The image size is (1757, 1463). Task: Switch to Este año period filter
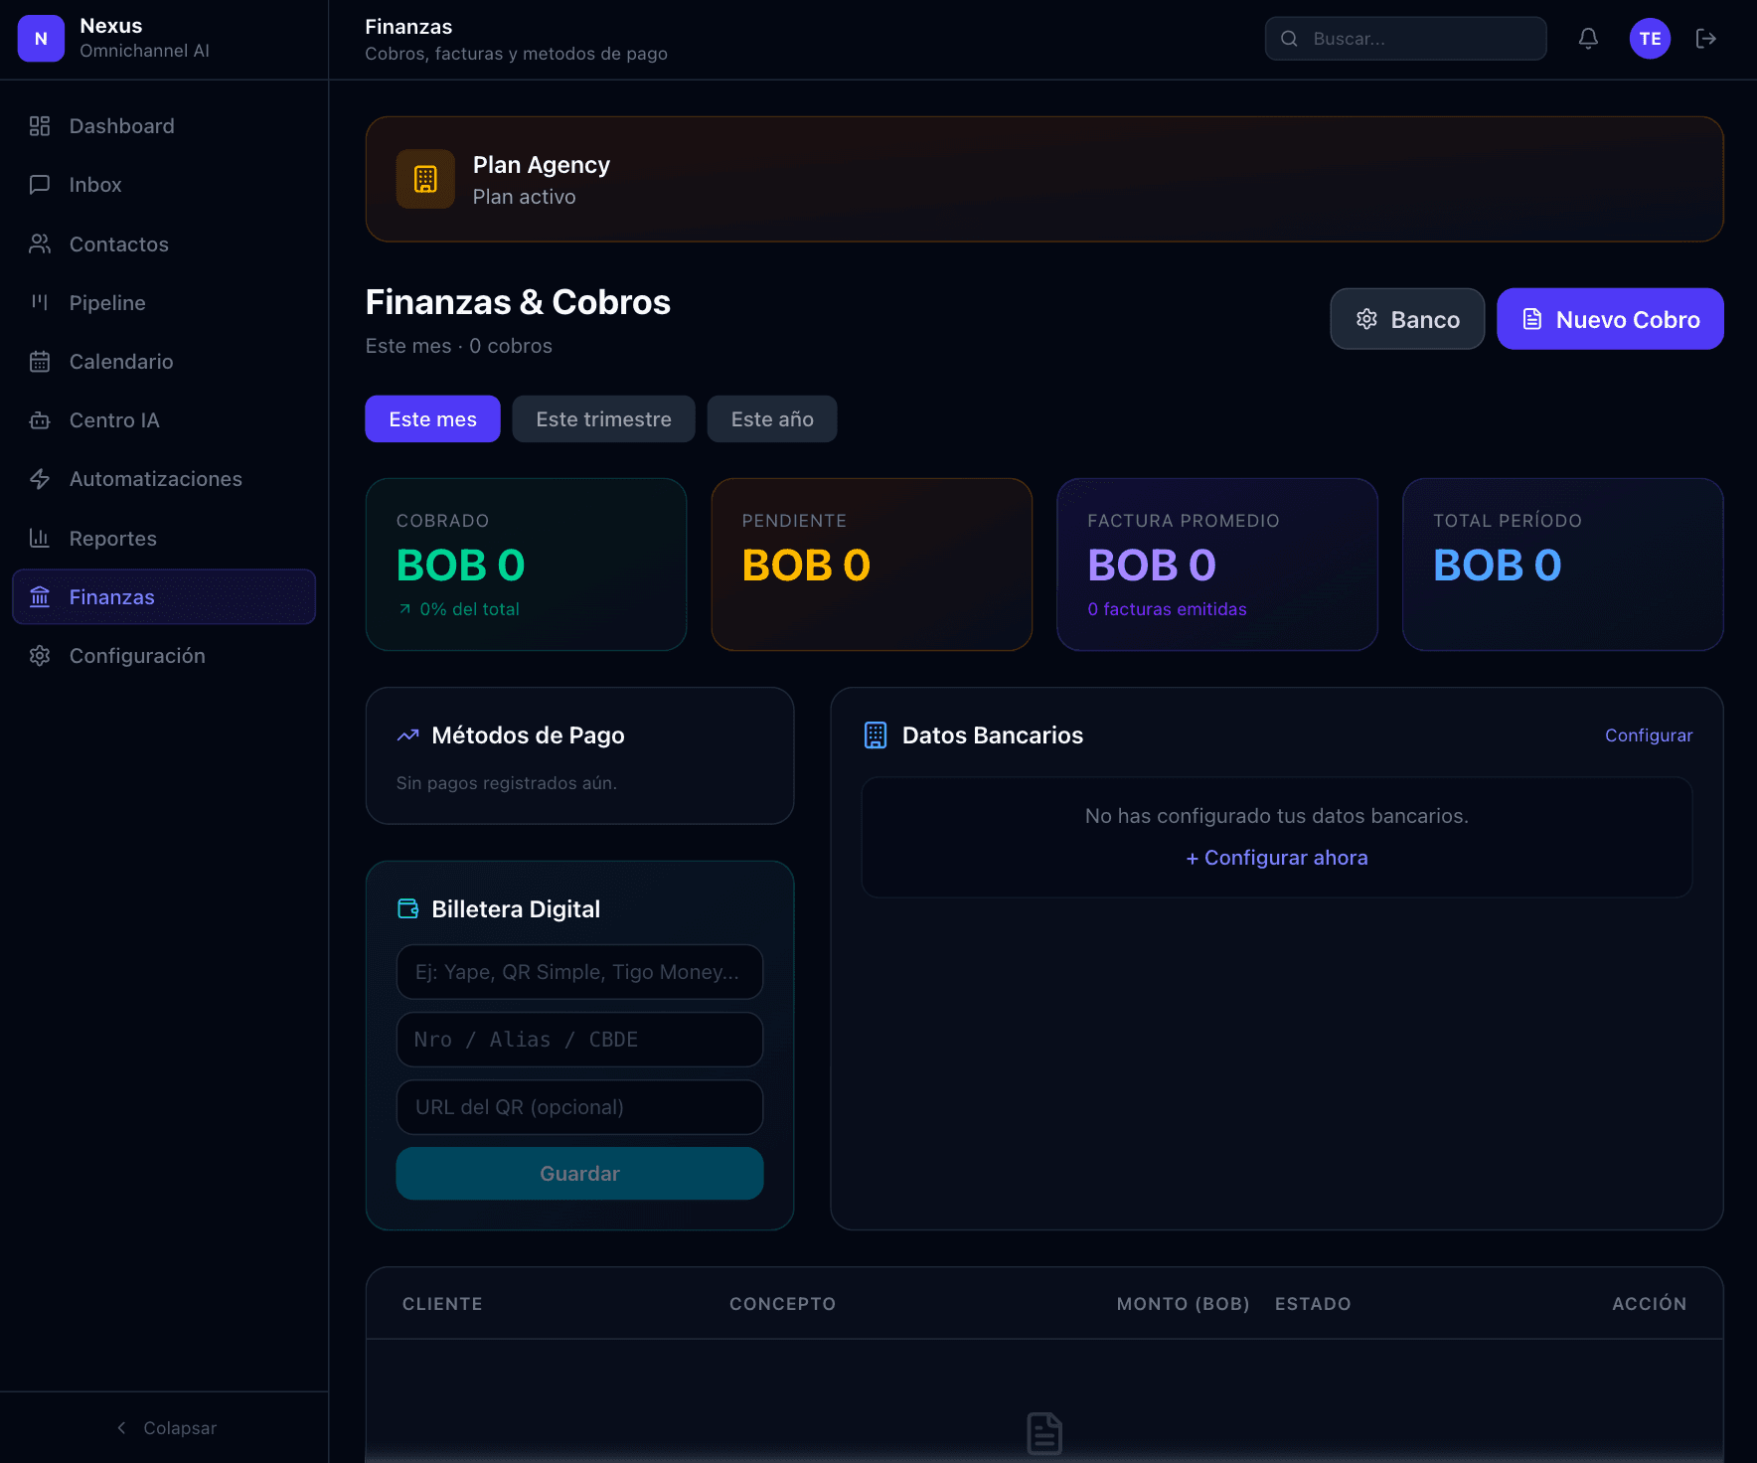[x=772, y=419]
